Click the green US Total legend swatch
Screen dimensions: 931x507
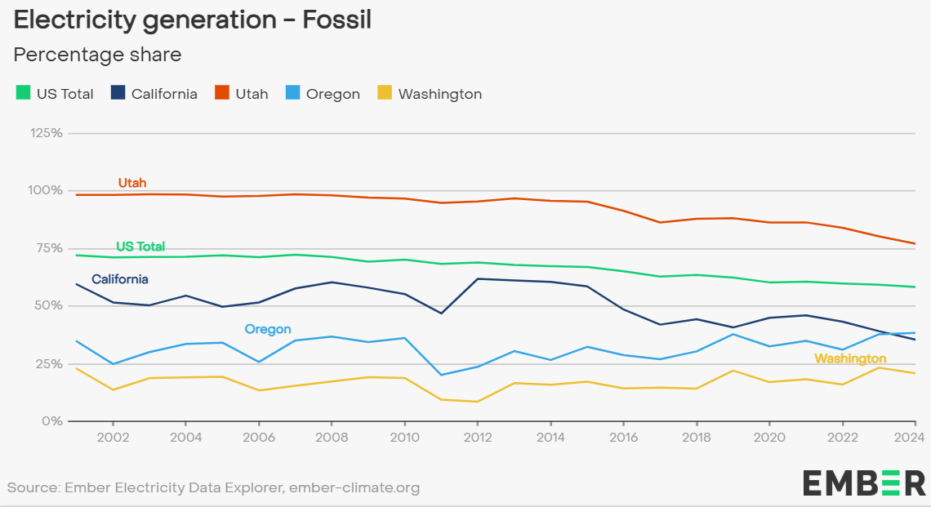(23, 93)
